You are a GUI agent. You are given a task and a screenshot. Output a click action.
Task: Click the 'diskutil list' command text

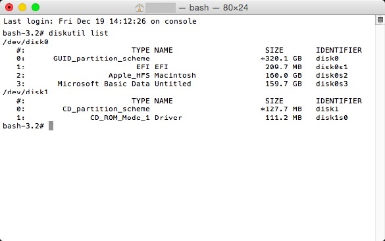pyautogui.click(x=78, y=33)
